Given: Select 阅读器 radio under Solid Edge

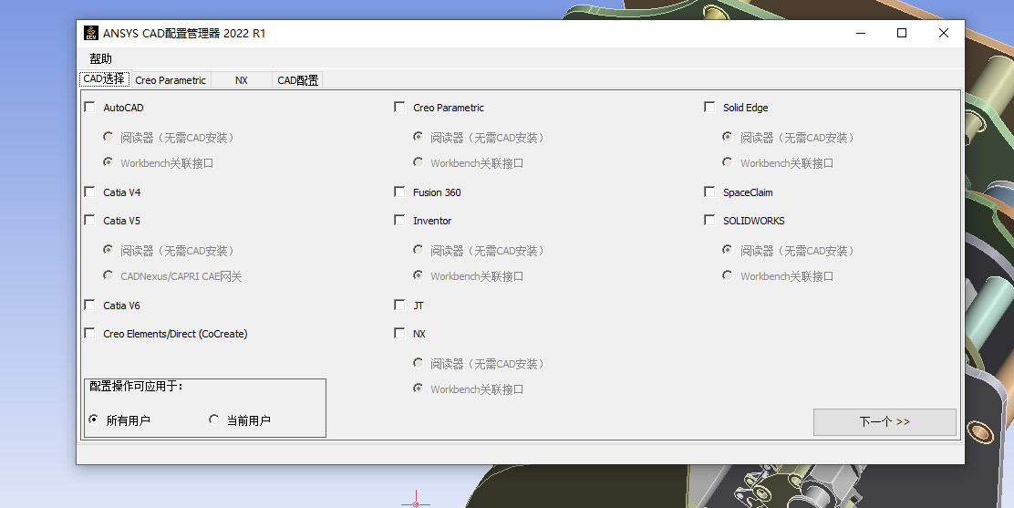Looking at the screenshot, I should pos(728,137).
